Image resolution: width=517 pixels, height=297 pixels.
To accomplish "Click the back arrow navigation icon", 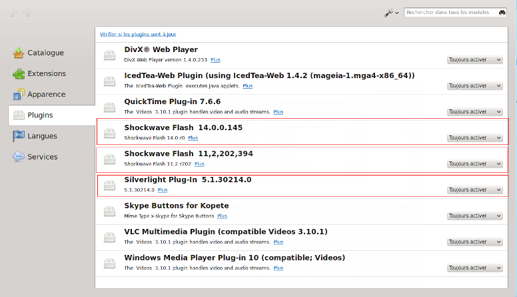I will click(13, 13).
